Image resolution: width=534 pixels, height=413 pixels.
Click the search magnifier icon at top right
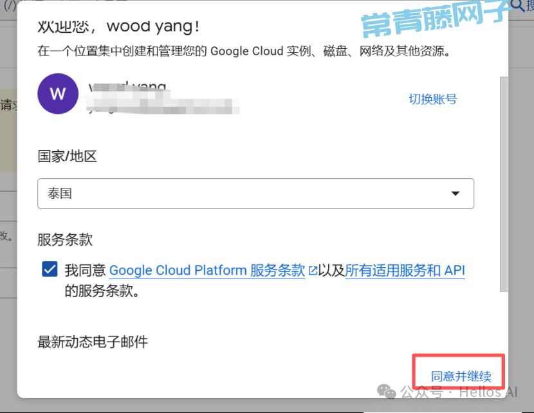[519, 6]
